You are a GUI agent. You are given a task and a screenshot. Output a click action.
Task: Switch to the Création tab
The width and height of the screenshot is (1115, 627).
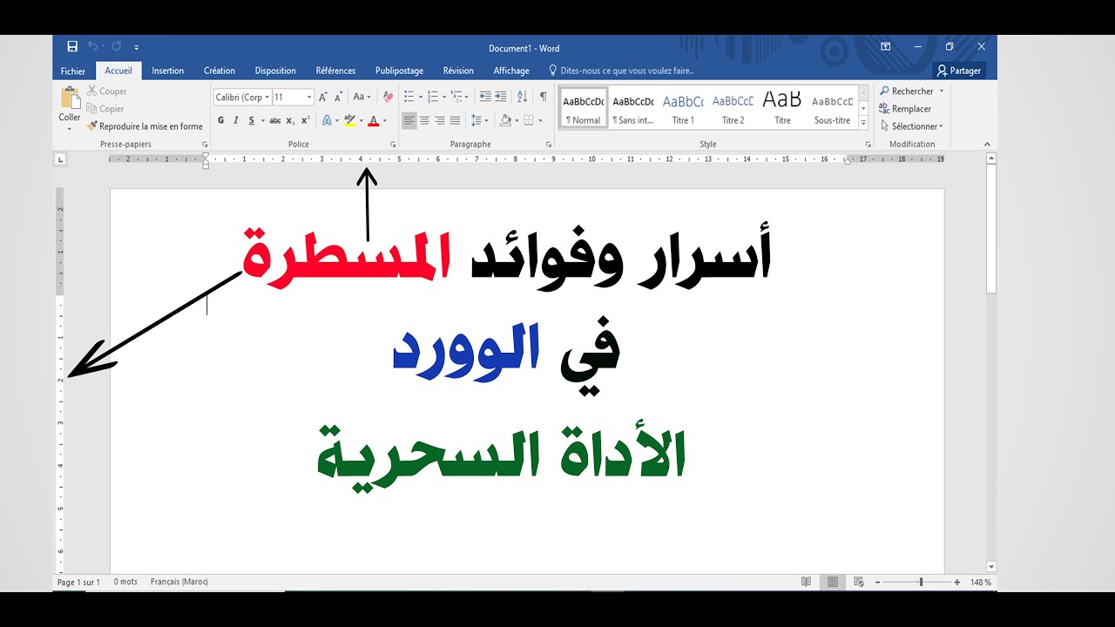(220, 71)
